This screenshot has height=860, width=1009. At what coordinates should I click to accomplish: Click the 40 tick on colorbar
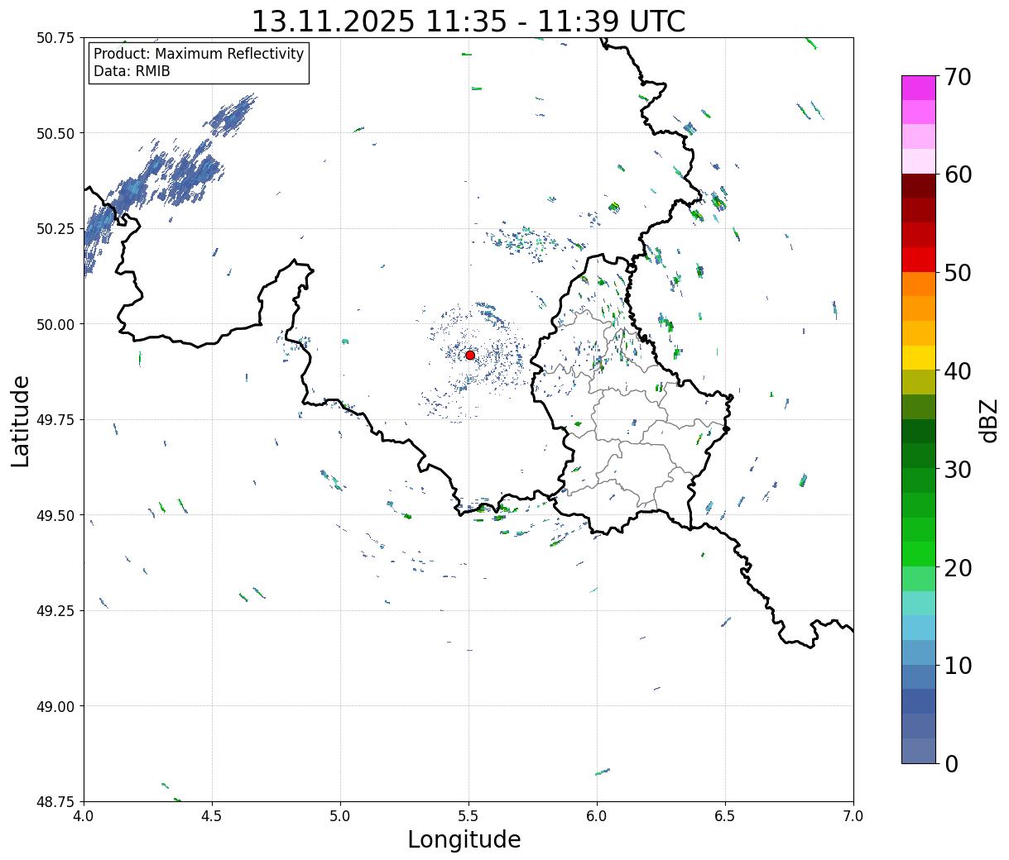(958, 370)
